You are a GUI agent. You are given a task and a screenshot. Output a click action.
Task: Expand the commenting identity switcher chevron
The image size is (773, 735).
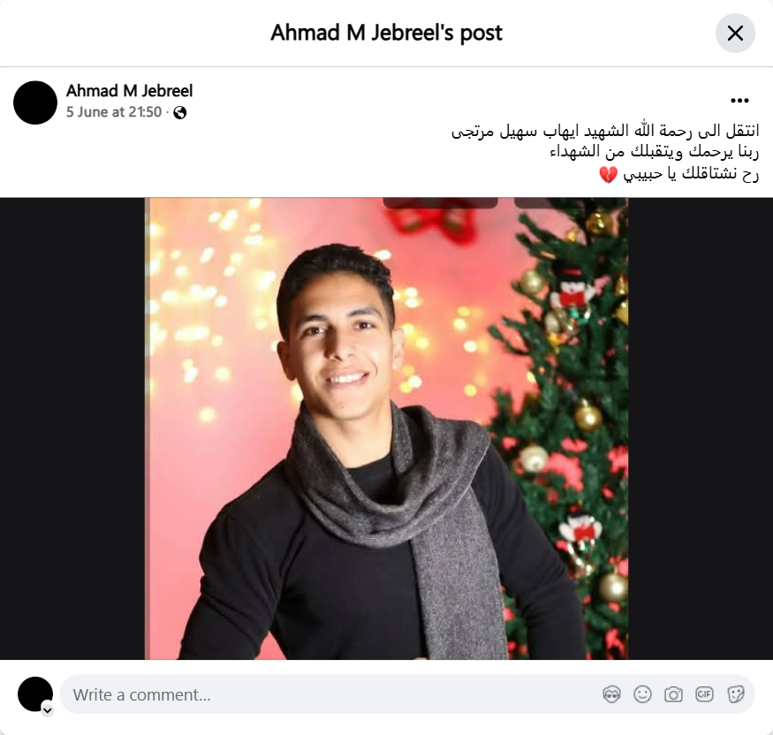pyautogui.click(x=48, y=710)
